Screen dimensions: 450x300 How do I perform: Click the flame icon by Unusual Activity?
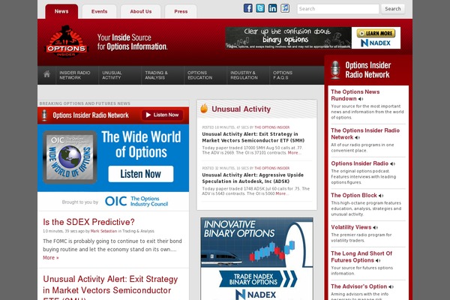pyautogui.click(x=204, y=109)
